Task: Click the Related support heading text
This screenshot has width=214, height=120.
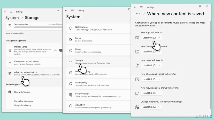Action: pos(13,84)
